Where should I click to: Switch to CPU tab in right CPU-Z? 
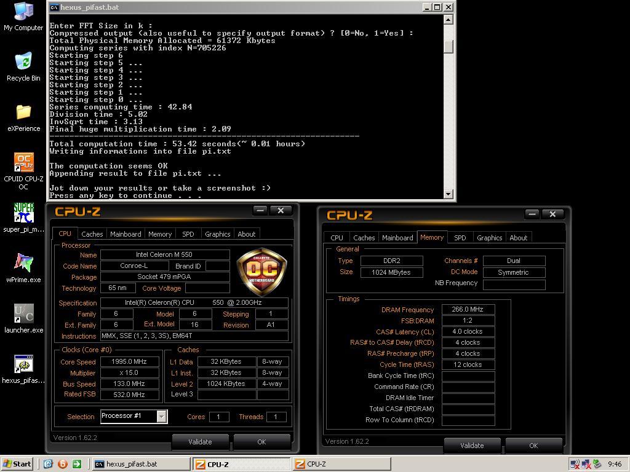coord(337,238)
